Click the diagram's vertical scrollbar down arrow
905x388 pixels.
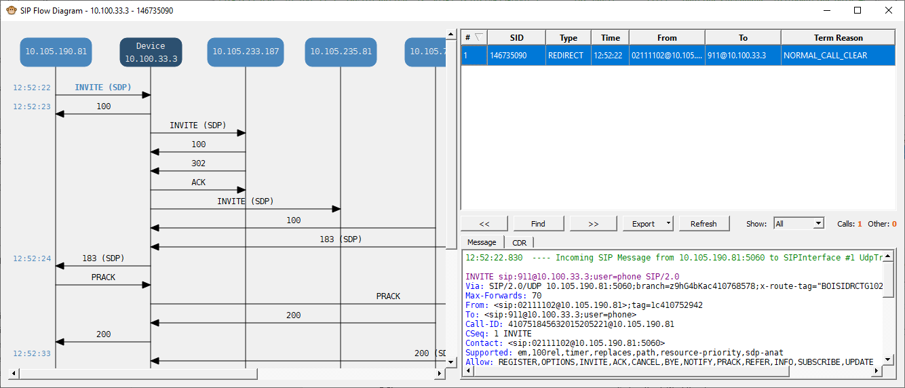(450, 362)
